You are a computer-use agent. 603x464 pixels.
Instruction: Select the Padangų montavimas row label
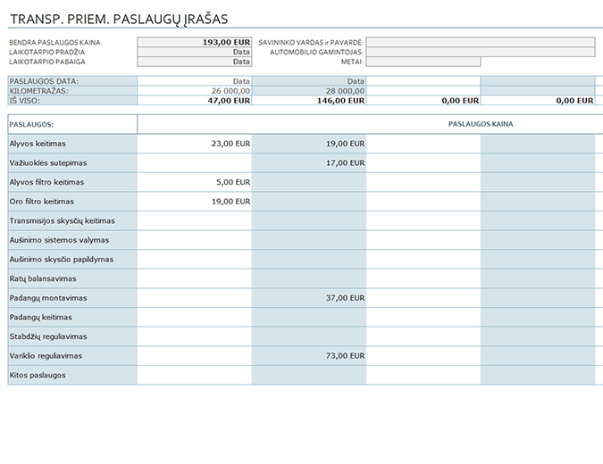coord(72,298)
